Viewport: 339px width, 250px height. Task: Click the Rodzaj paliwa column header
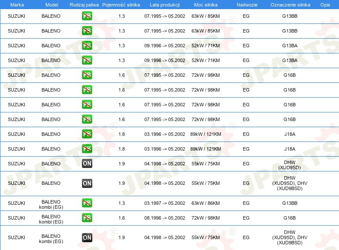(84, 5)
